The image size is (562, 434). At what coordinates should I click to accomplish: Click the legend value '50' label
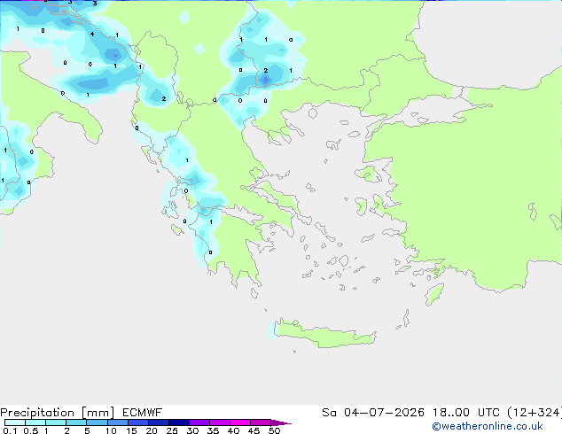pos(274,430)
